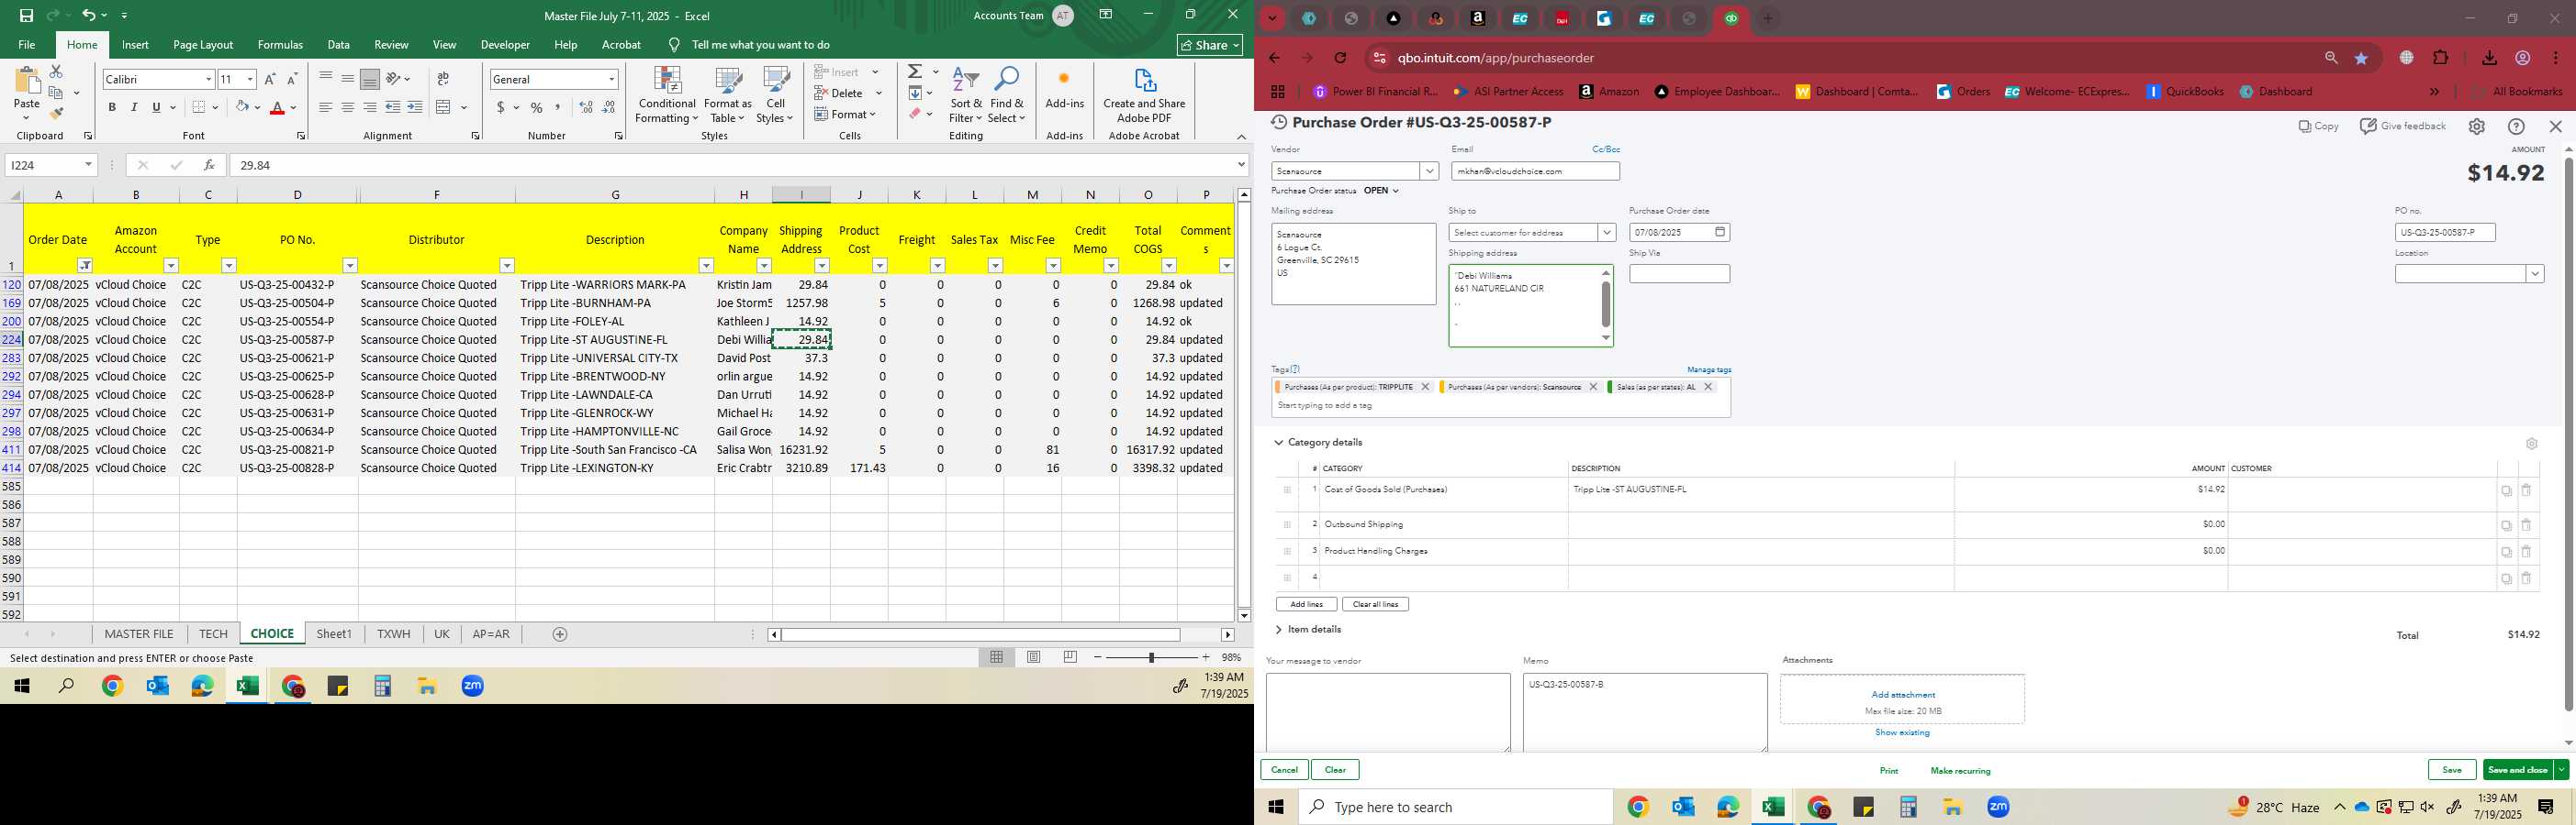Click the AutoSum sigma icon
Viewport: 2576px width, 825px height.
click(915, 71)
